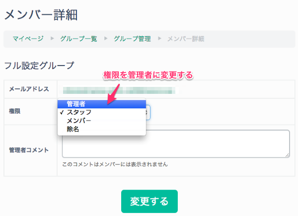The width and height of the screenshot is (298, 216).
Task: Click the pink 権限を管理者に変更する annotation text
Action: click(x=148, y=75)
